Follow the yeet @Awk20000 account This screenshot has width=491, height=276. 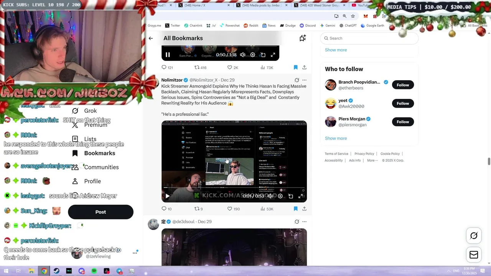coord(403,103)
